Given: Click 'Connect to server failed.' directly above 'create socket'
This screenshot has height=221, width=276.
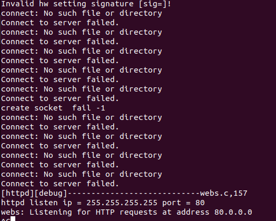Looking at the screenshot, I should [x=60, y=98].
